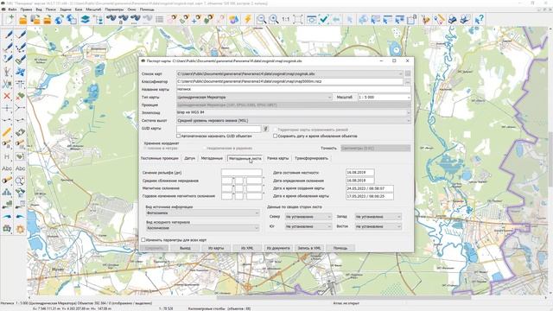
Task: Click the blue globe with arrow icon
Action: (60, 19)
